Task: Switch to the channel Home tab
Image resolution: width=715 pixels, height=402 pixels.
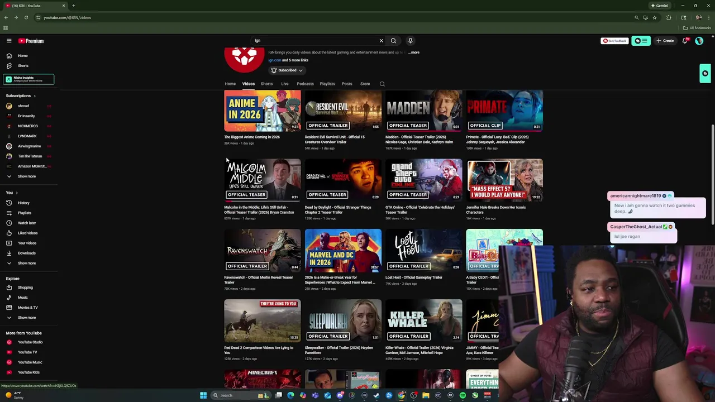Action: pos(230,84)
